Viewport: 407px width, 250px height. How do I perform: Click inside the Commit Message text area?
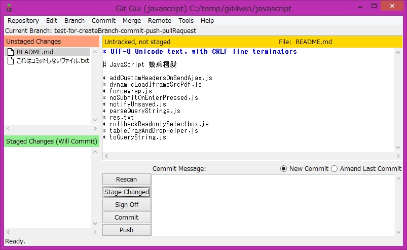click(273, 205)
